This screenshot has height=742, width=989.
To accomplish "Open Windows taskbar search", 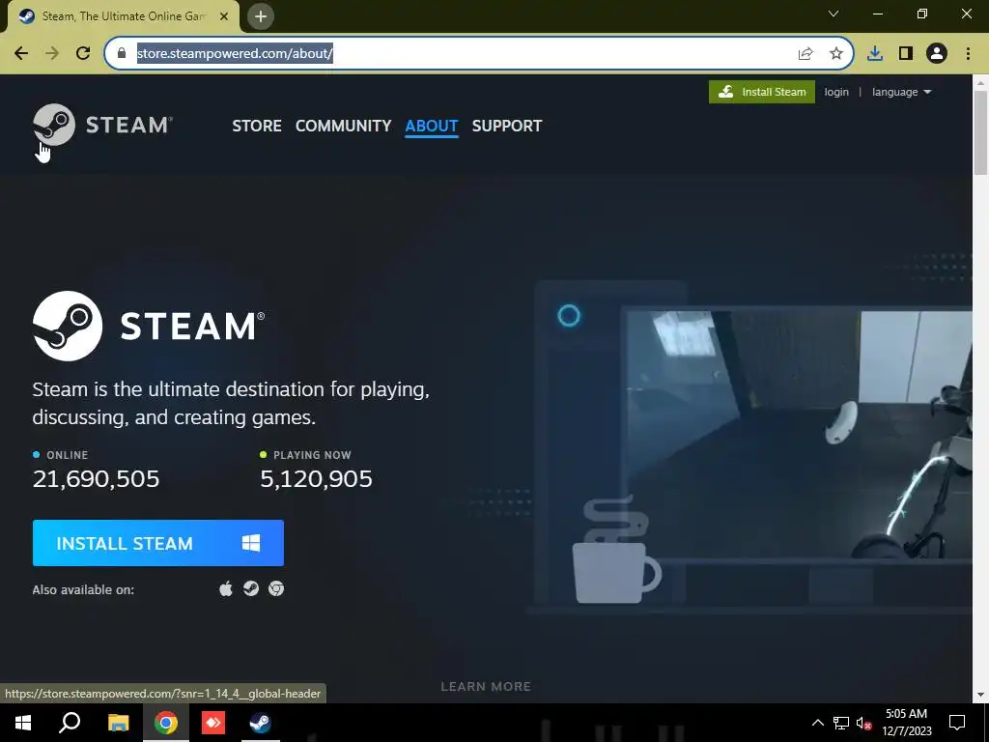I will click(70, 723).
